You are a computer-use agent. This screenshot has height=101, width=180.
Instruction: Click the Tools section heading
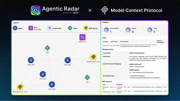pyautogui.click(x=104, y=38)
